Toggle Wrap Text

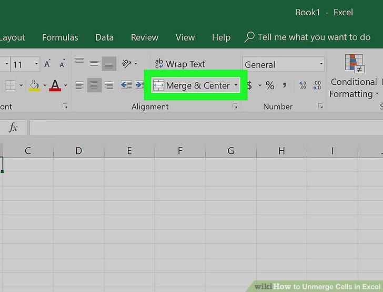pos(180,64)
